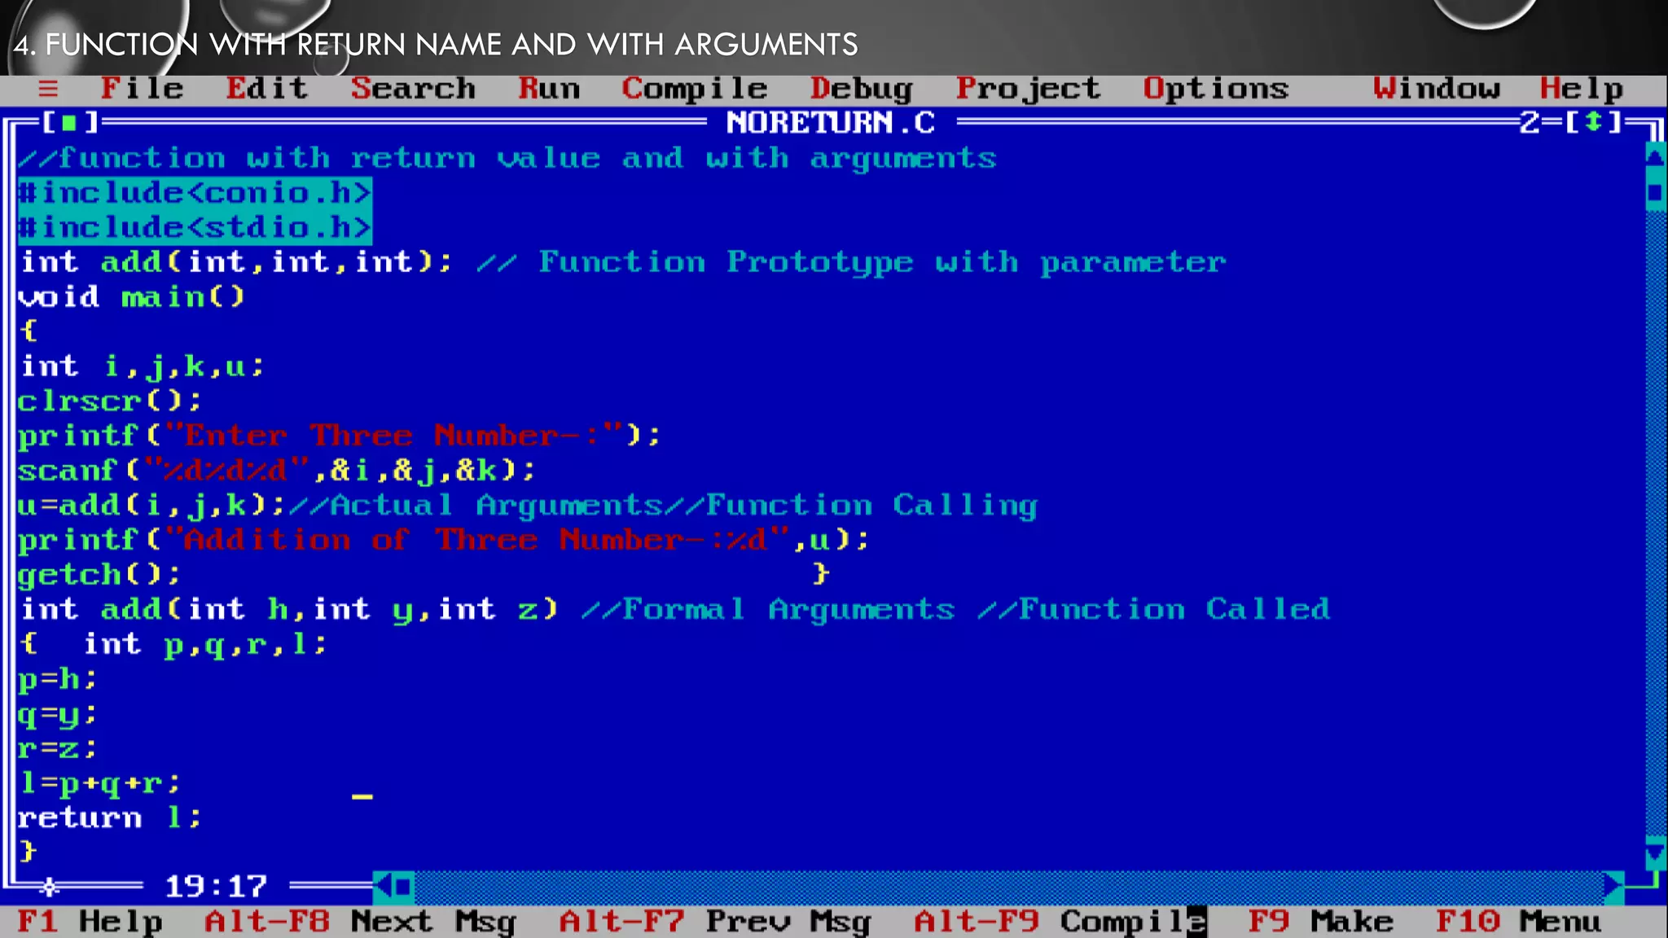Click the 'return l;' statement

tap(110, 817)
